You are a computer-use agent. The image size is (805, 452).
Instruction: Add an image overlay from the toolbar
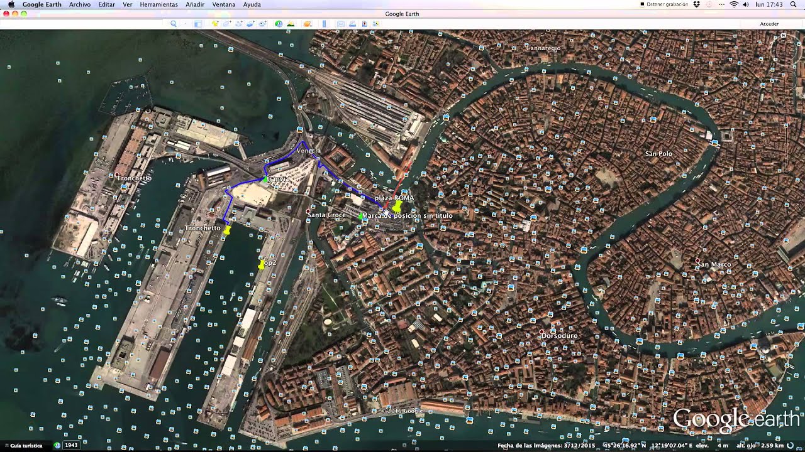(250, 24)
